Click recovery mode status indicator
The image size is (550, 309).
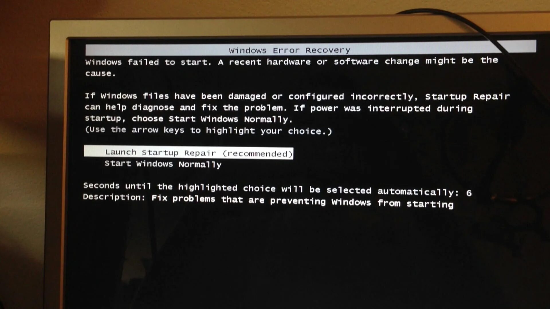point(289,49)
